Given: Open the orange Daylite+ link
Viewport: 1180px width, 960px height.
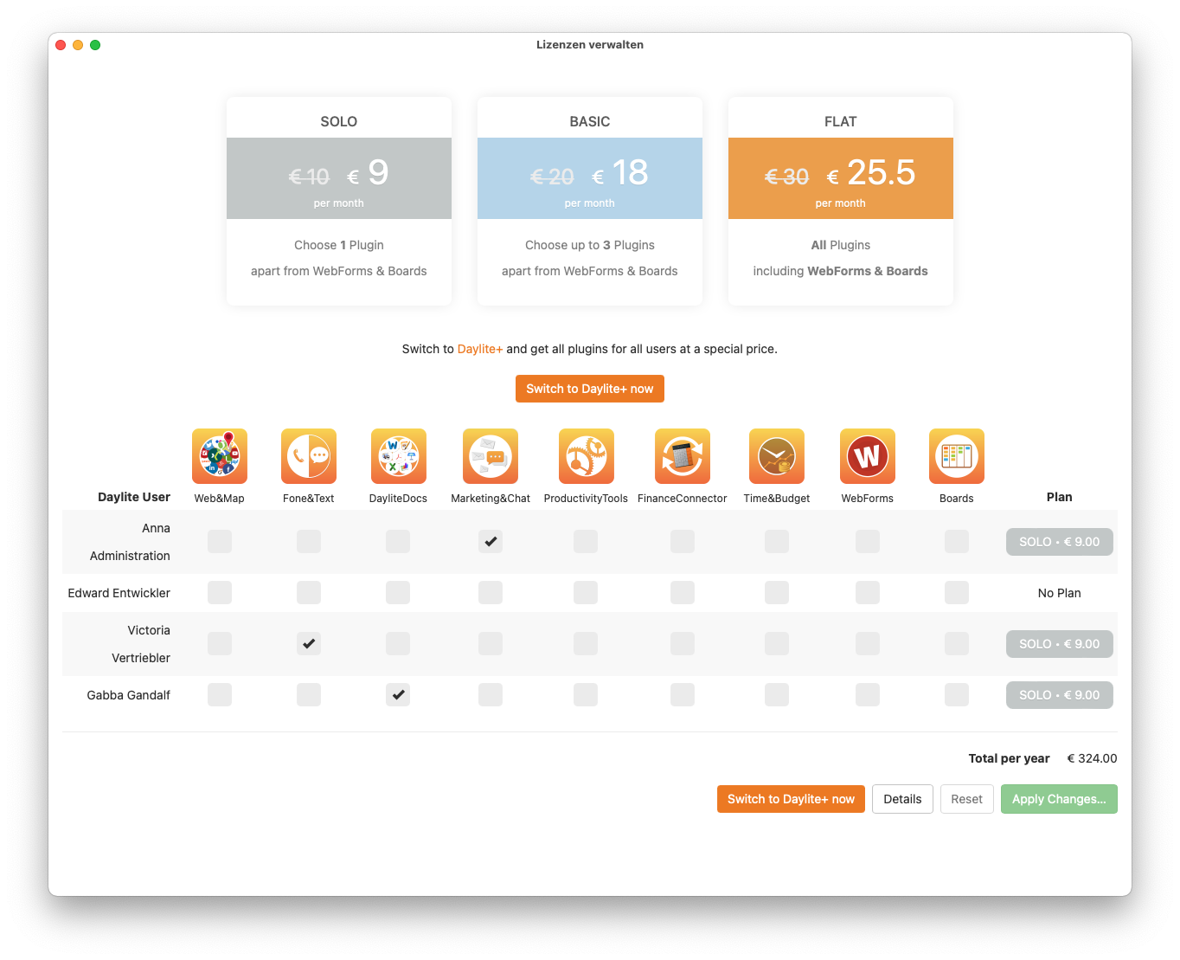Looking at the screenshot, I should click(480, 349).
